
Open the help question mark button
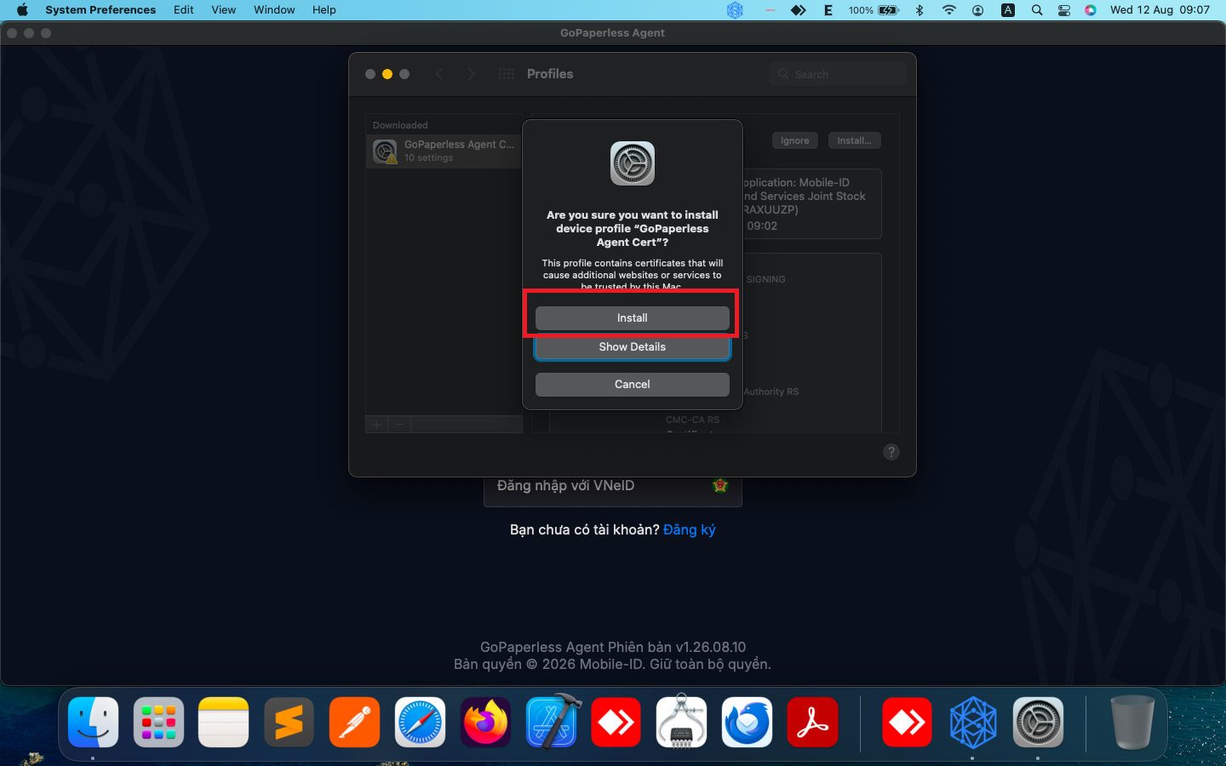pyautogui.click(x=891, y=452)
